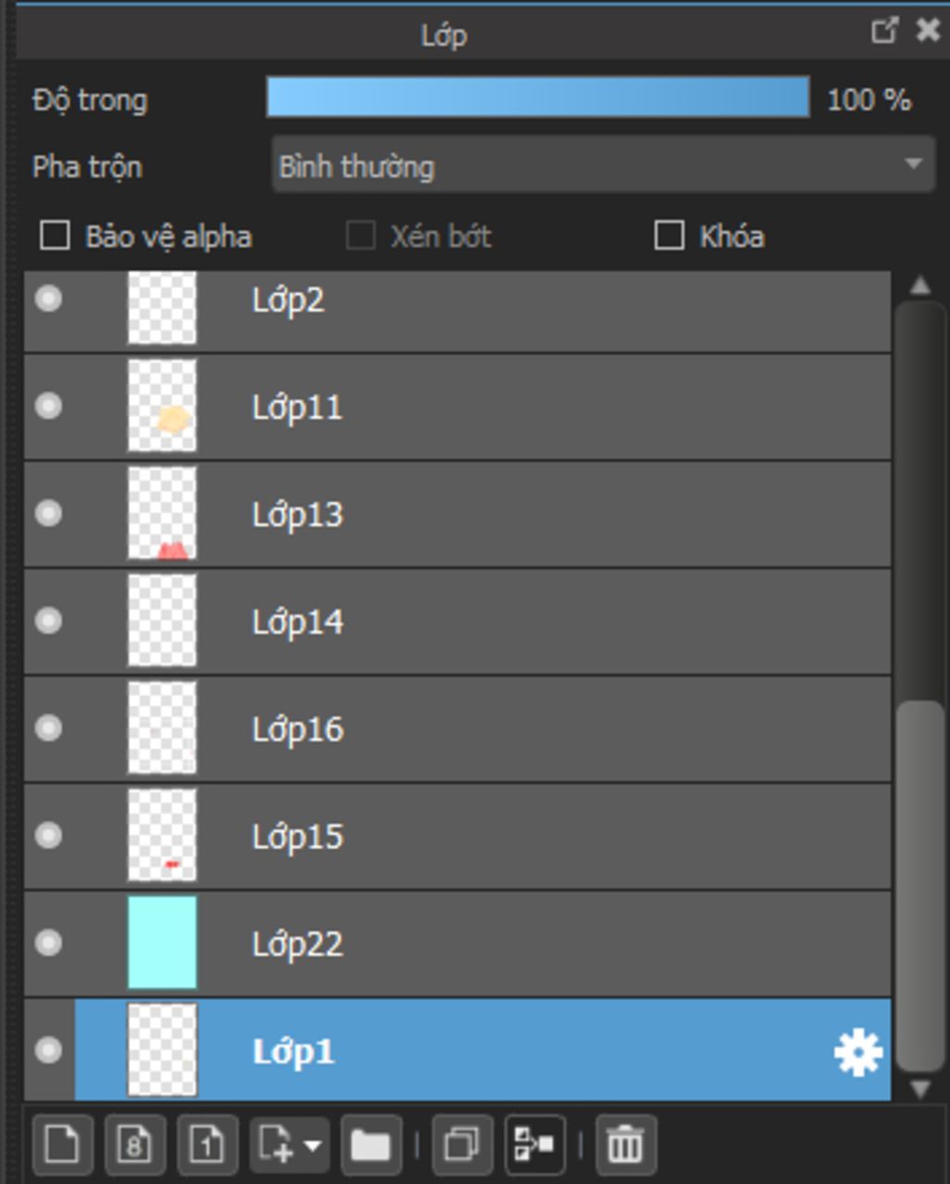Open the Pha trộn blend mode dropdown

pyautogui.click(x=603, y=165)
